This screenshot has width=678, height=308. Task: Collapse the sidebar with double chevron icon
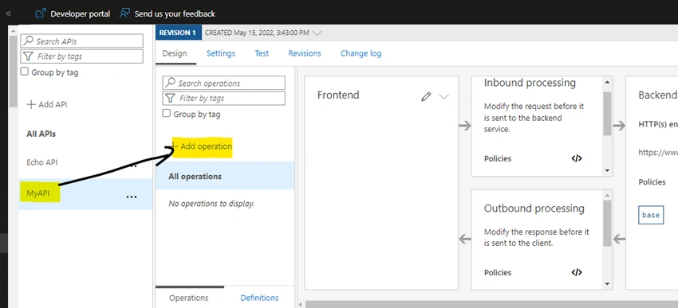pyautogui.click(x=8, y=14)
